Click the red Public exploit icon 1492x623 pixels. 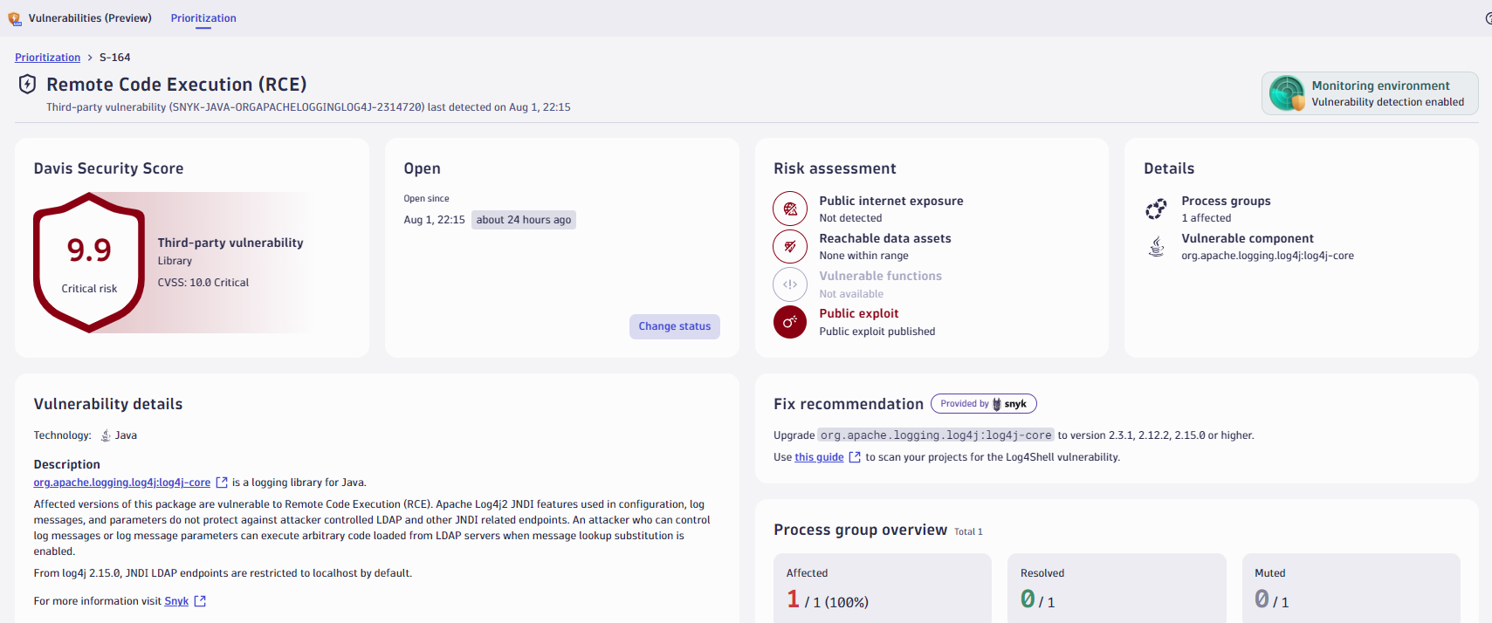[789, 322]
